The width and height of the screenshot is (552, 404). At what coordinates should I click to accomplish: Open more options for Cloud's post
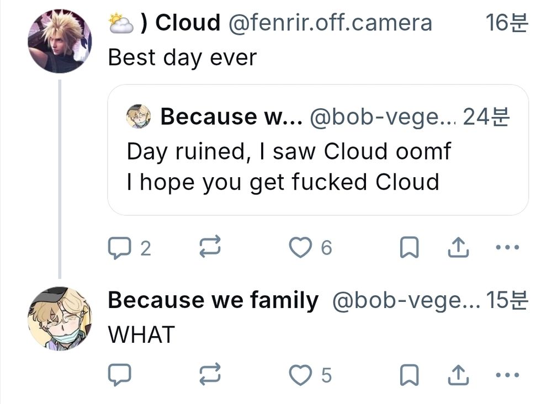click(x=508, y=248)
